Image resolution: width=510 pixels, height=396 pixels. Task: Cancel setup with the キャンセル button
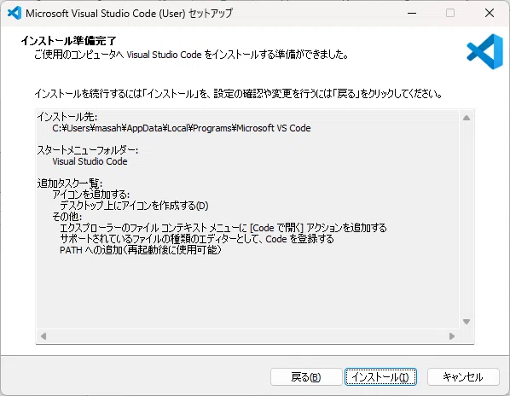pyautogui.click(x=463, y=377)
